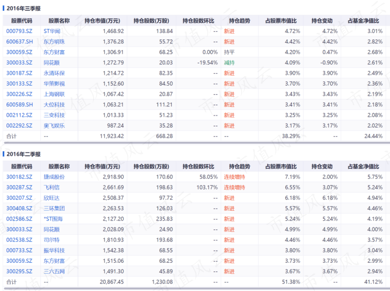The width and height of the screenshot is (390, 291).
Task: Click 占基金净值比 header in second quarter table
Action: (363, 167)
